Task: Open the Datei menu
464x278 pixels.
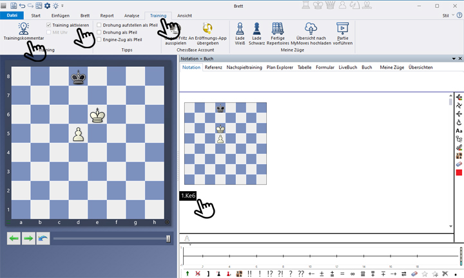Action: 12,15
